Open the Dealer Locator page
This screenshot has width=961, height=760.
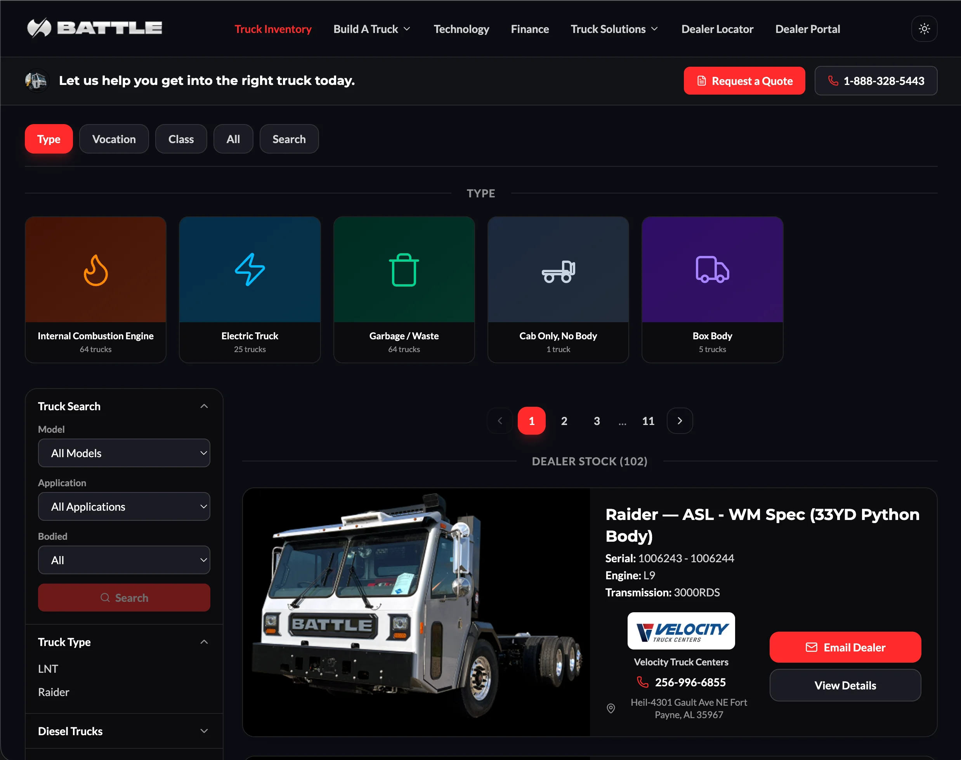pyautogui.click(x=717, y=29)
